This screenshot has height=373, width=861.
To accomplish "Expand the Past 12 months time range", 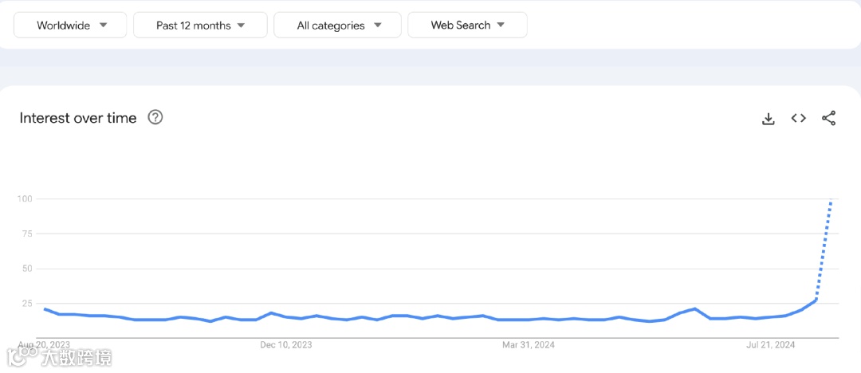I will tap(200, 25).
